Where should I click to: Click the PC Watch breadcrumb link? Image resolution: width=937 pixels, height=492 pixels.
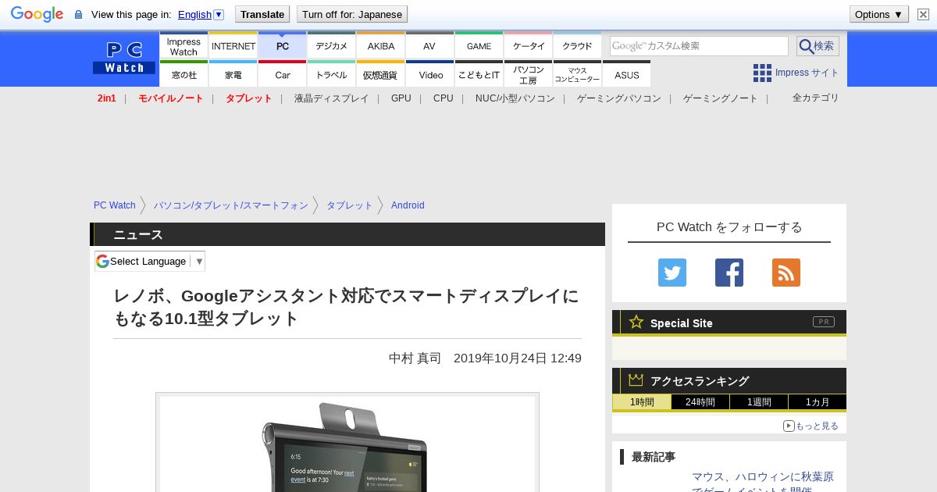pos(115,205)
